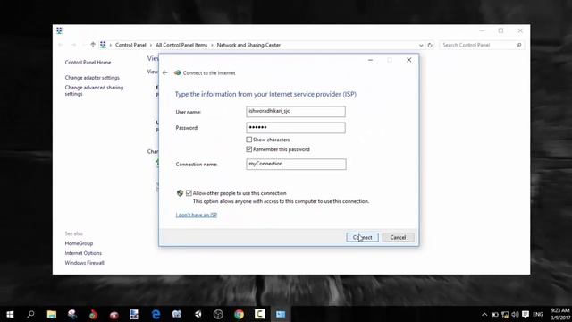Select All Control Panel Items breadcrumb
572x322 pixels.
pyautogui.click(x=181, y=45)
